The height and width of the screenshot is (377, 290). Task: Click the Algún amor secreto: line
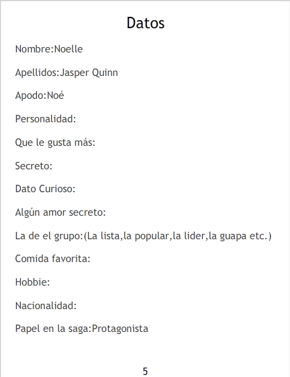[60, 212]
